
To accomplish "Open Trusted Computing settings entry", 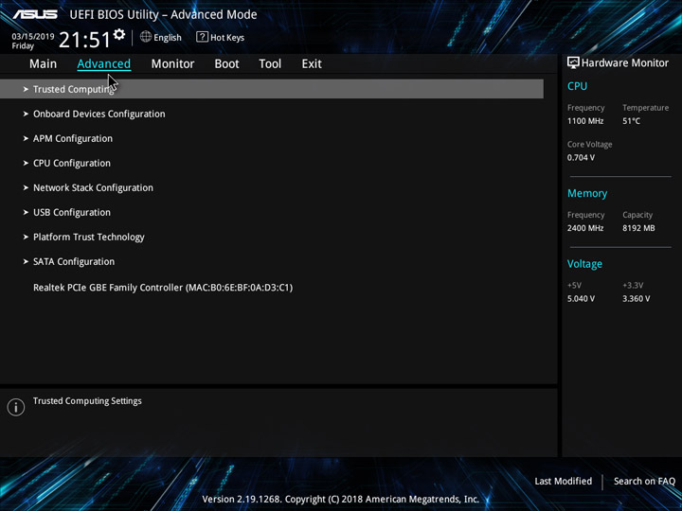I will pos(272,89).
